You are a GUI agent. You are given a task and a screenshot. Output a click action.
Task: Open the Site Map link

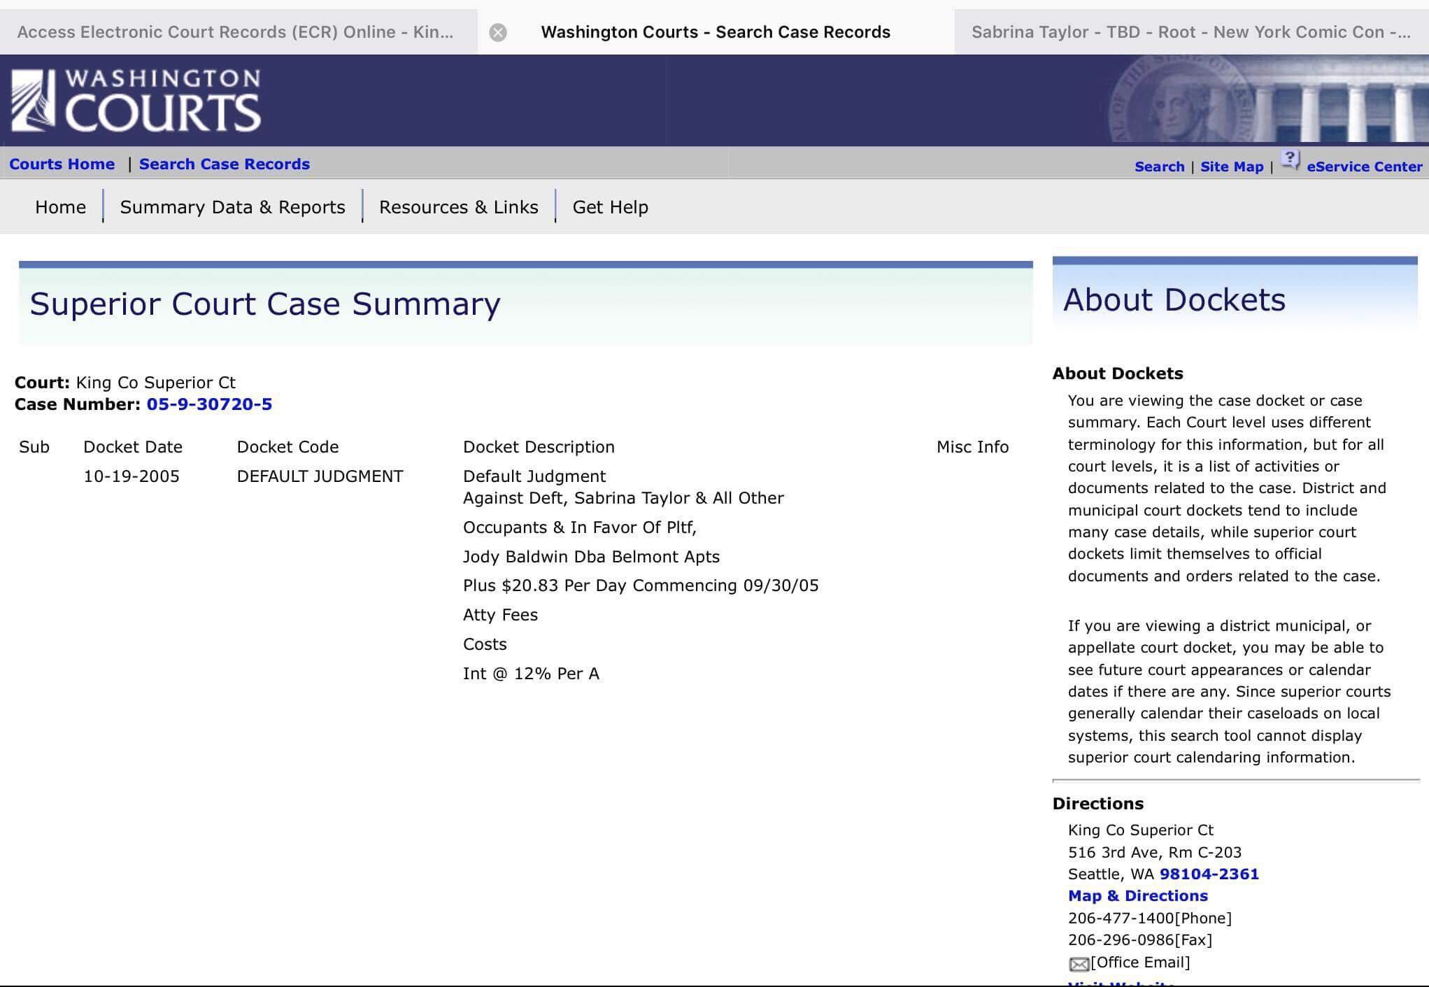point(1231,166)
